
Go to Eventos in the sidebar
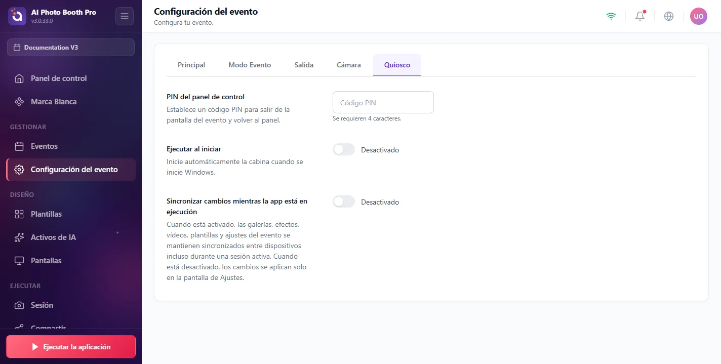click(x=71, y=146)
